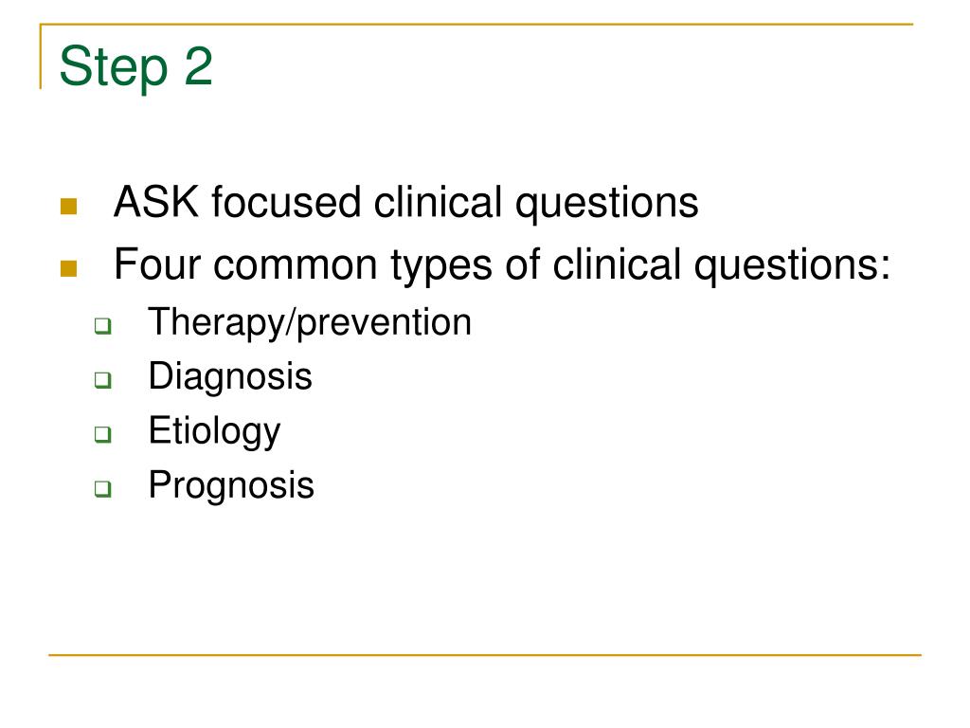The image size is (970, 728).
Task: Click the gold square bullet beside 'ASK'
Action: pos(68,206)
